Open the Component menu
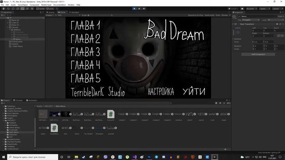285x160 pixels. [34, 5]
